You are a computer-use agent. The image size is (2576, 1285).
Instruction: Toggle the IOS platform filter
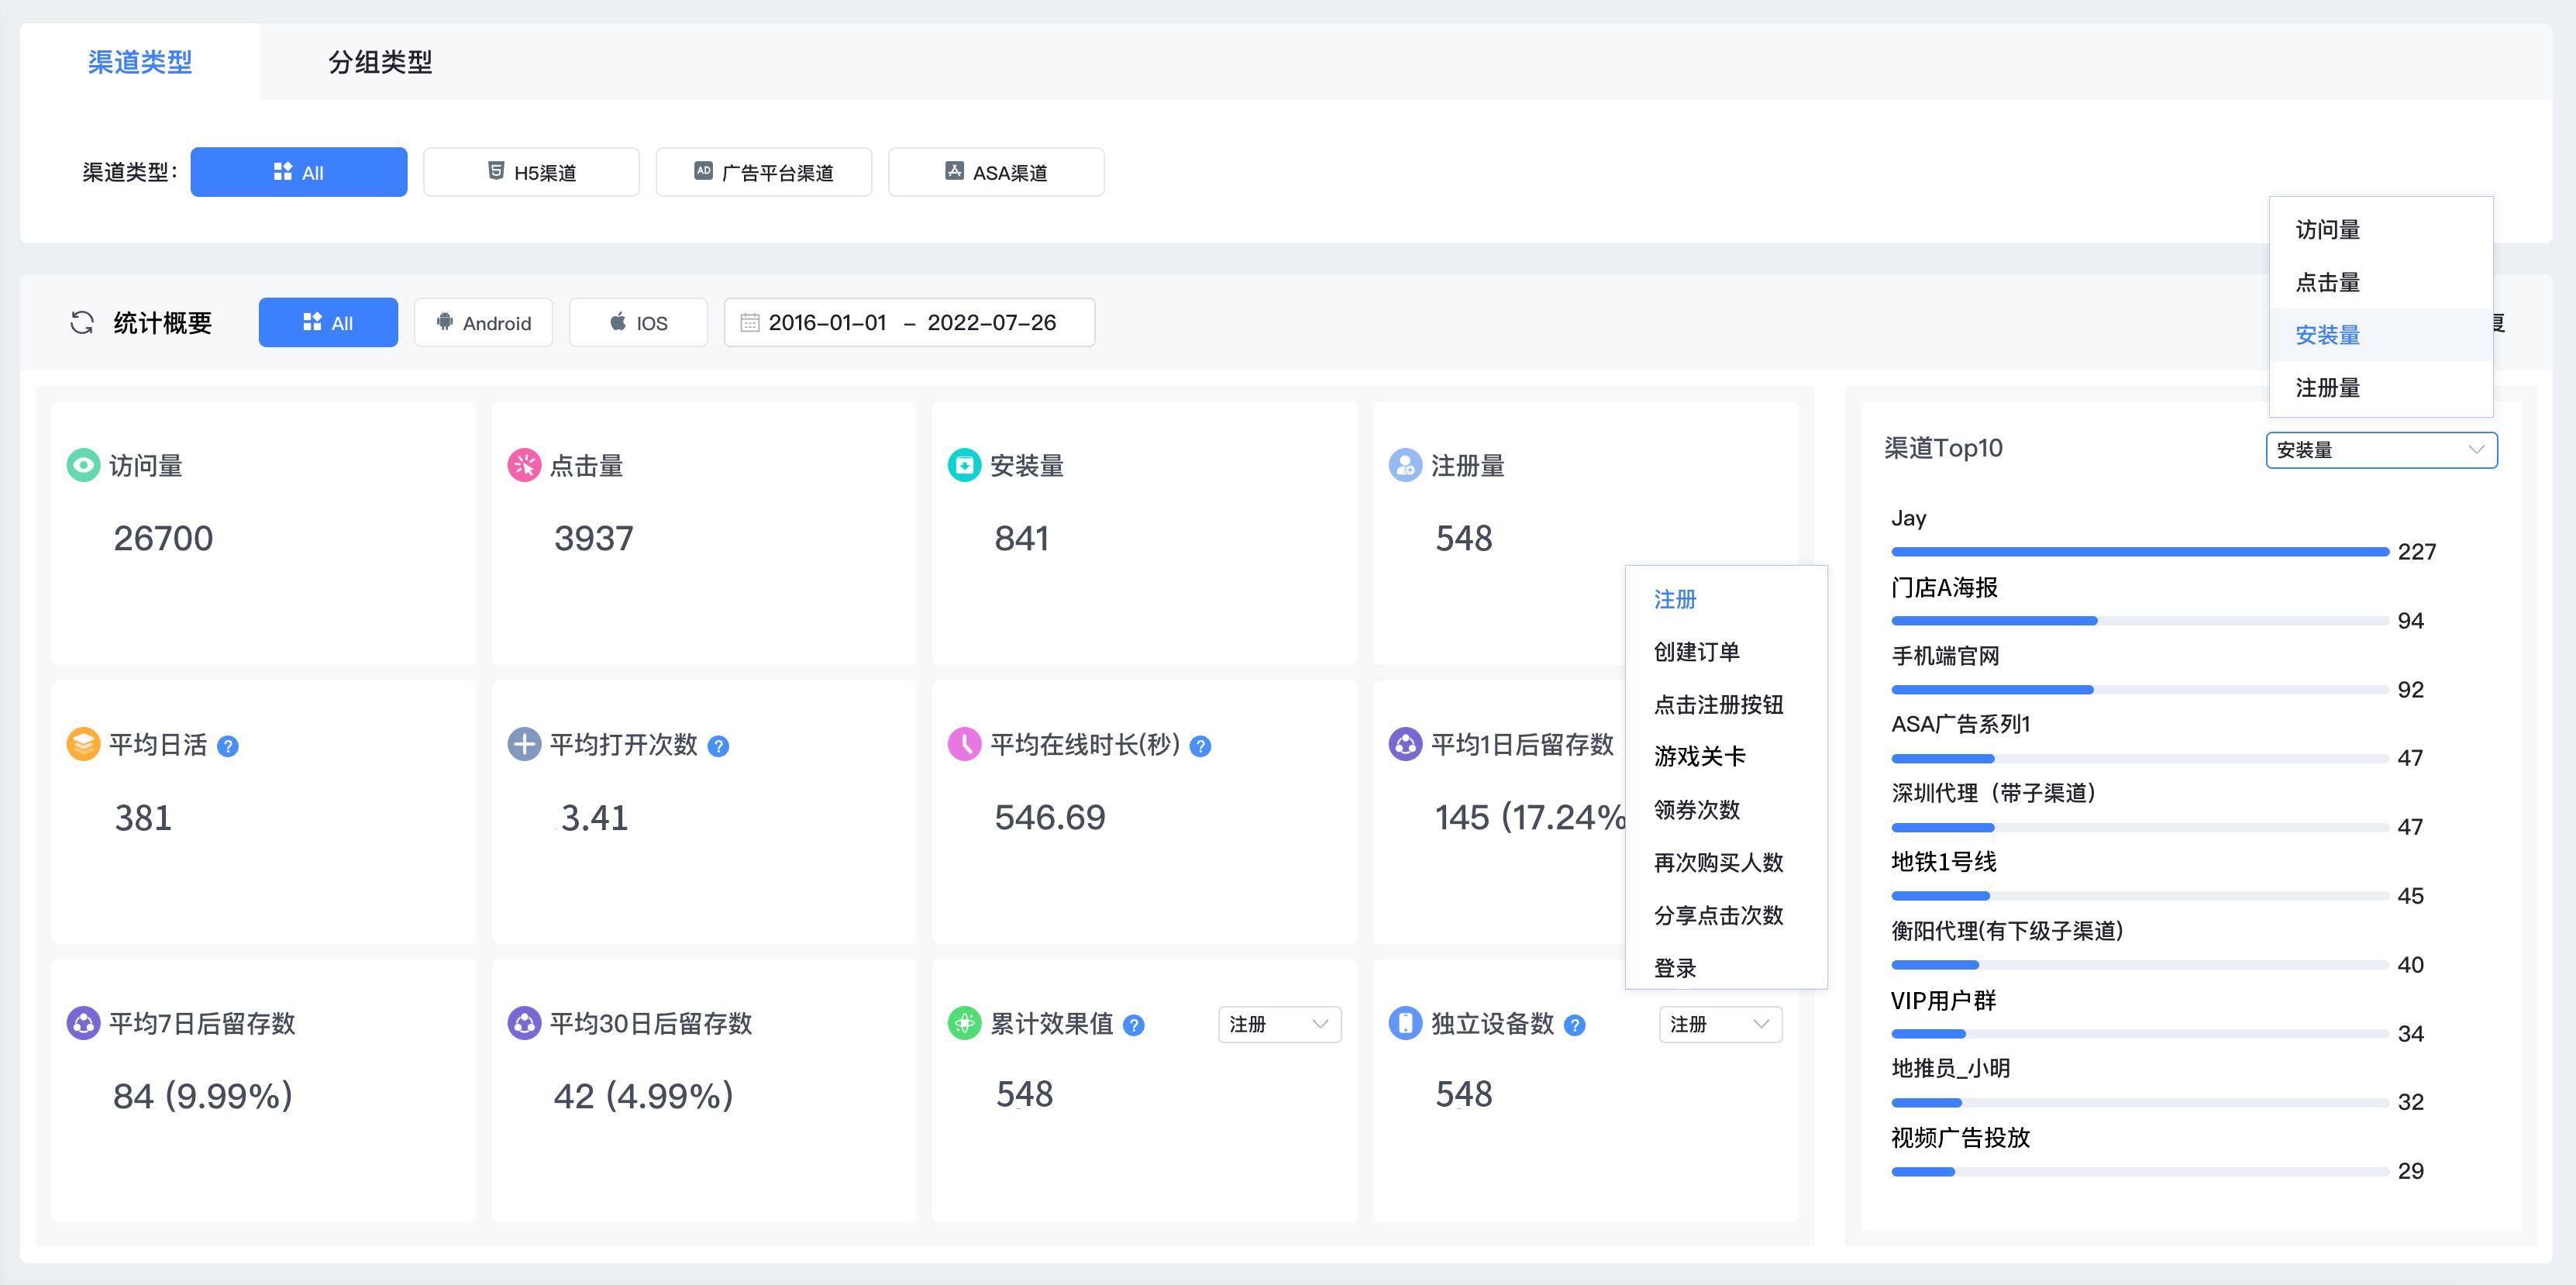(x=638, y=322)
